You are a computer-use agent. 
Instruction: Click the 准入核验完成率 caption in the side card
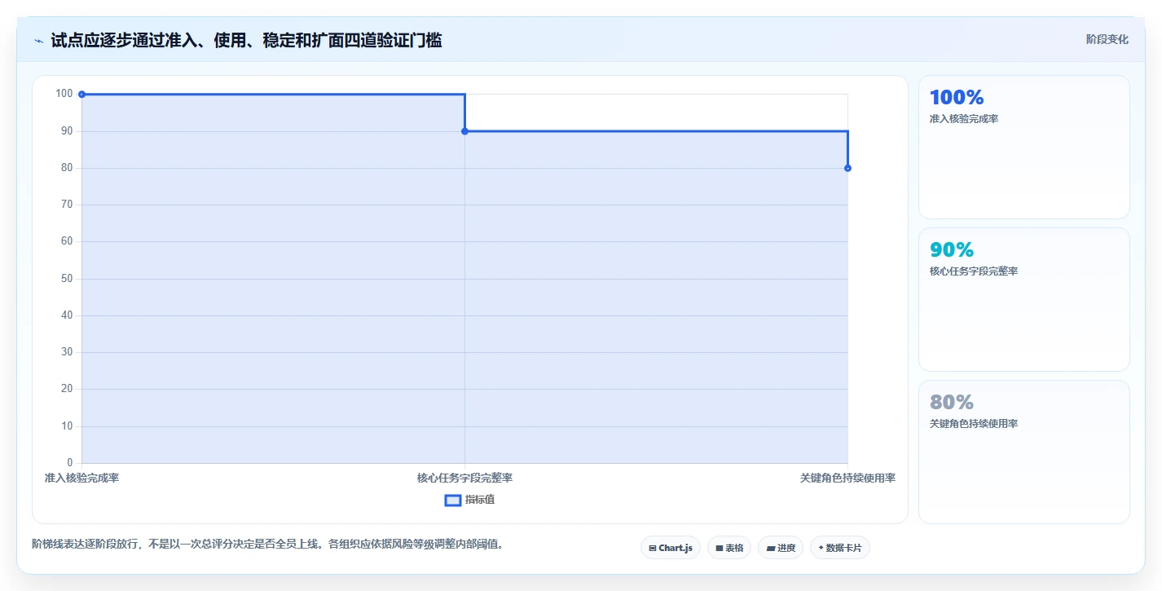tap(964, 119)
